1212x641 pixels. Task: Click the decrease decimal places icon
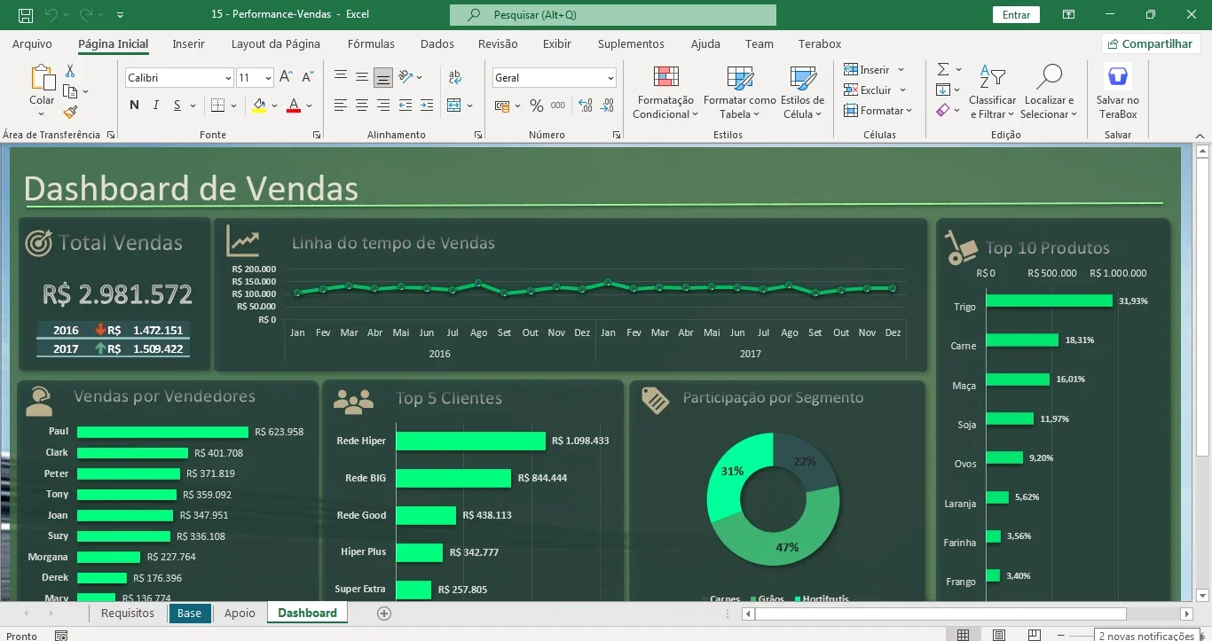(x=608, y=106)
